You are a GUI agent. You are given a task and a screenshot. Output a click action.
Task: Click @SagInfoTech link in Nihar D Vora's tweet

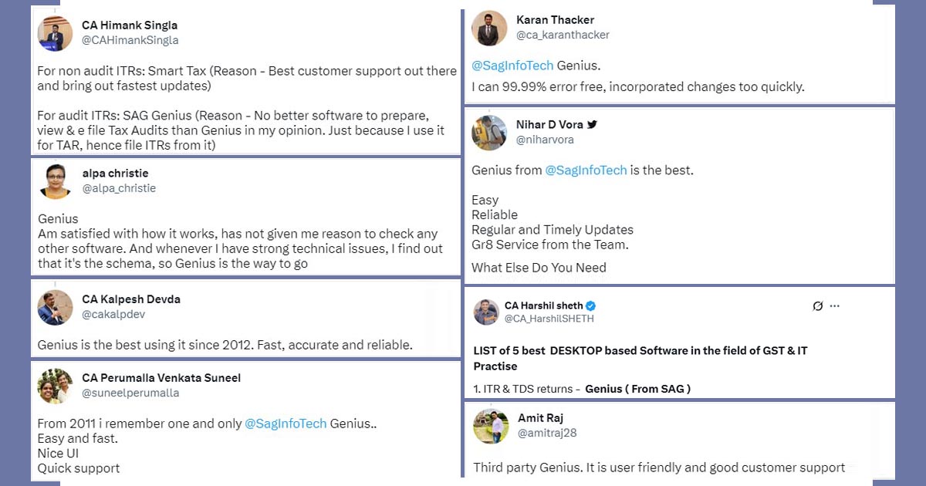pyautogui.click(x=586, y=170)
